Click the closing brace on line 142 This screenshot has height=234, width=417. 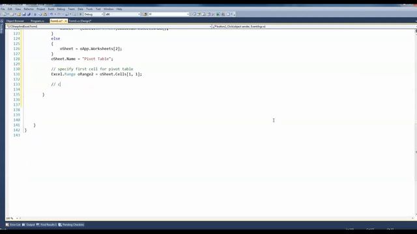click(x=25, y=130)
